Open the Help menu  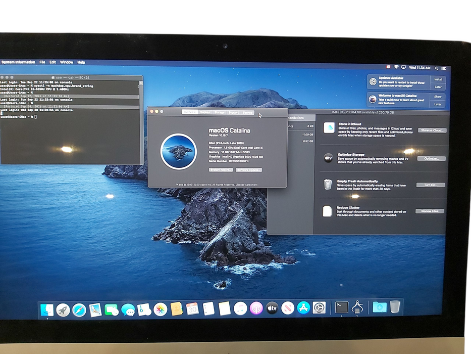click(x=81, y=62)
